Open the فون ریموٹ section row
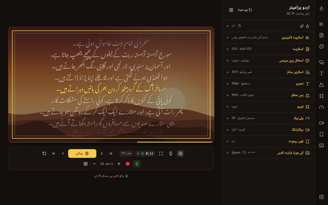The image size is (328, 205). (269, 141)
